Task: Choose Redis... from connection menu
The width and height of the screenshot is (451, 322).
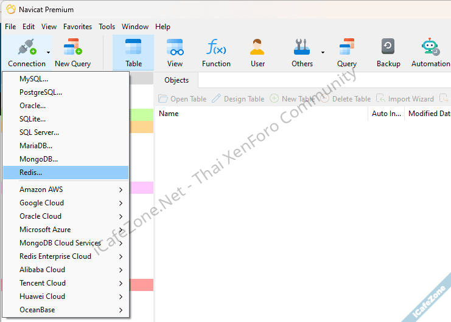Action: [x=30, y=173]
